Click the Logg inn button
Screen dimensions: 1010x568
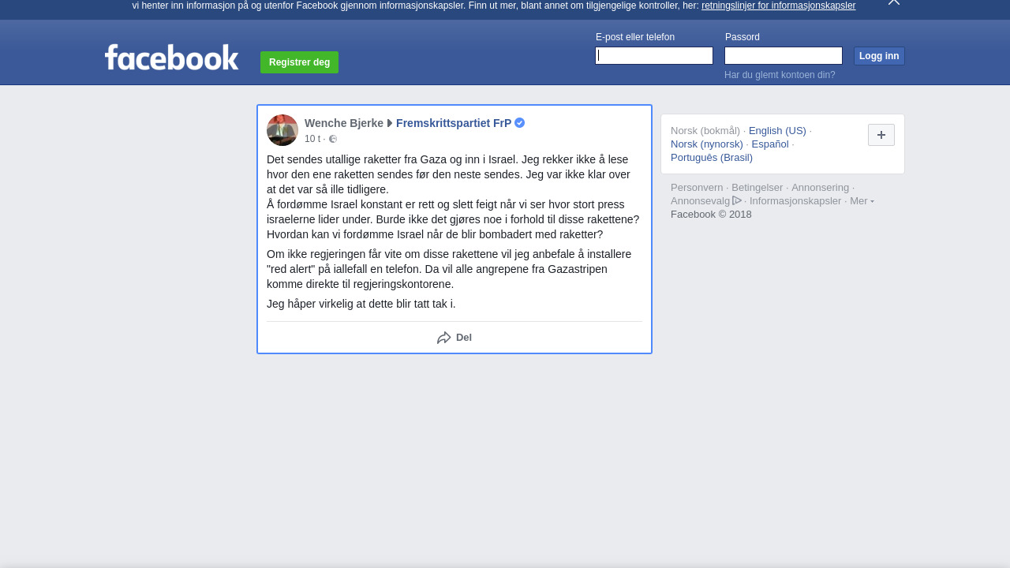pyautogui.click(x=879, y=56)
